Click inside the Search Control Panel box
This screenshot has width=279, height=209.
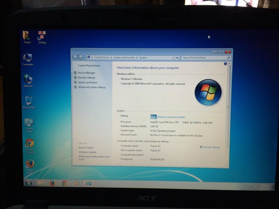pos(204,58)
